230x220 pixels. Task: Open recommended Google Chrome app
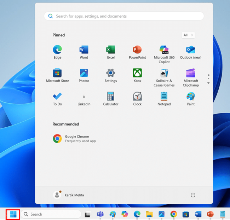tap(74, 139)
